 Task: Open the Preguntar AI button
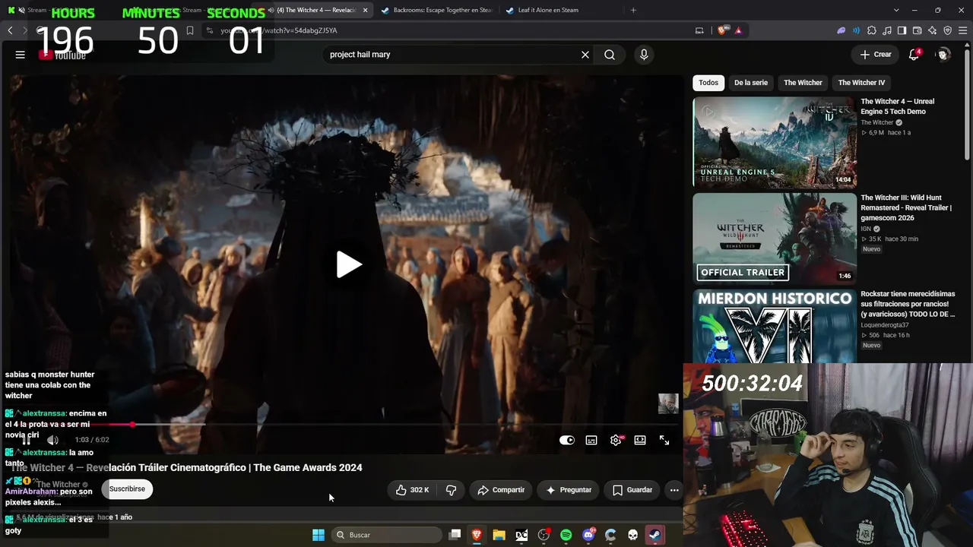(569, 490)
